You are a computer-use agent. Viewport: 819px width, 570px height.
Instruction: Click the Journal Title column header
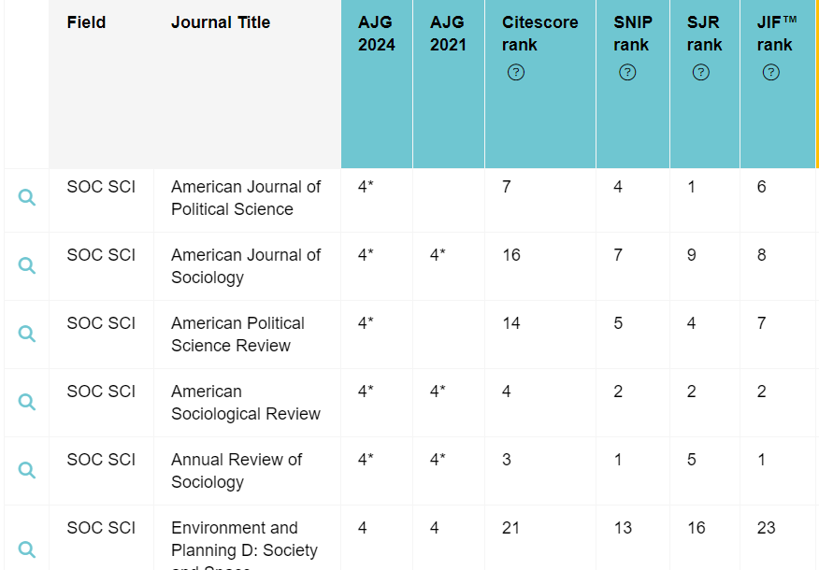tap(221, 22)
